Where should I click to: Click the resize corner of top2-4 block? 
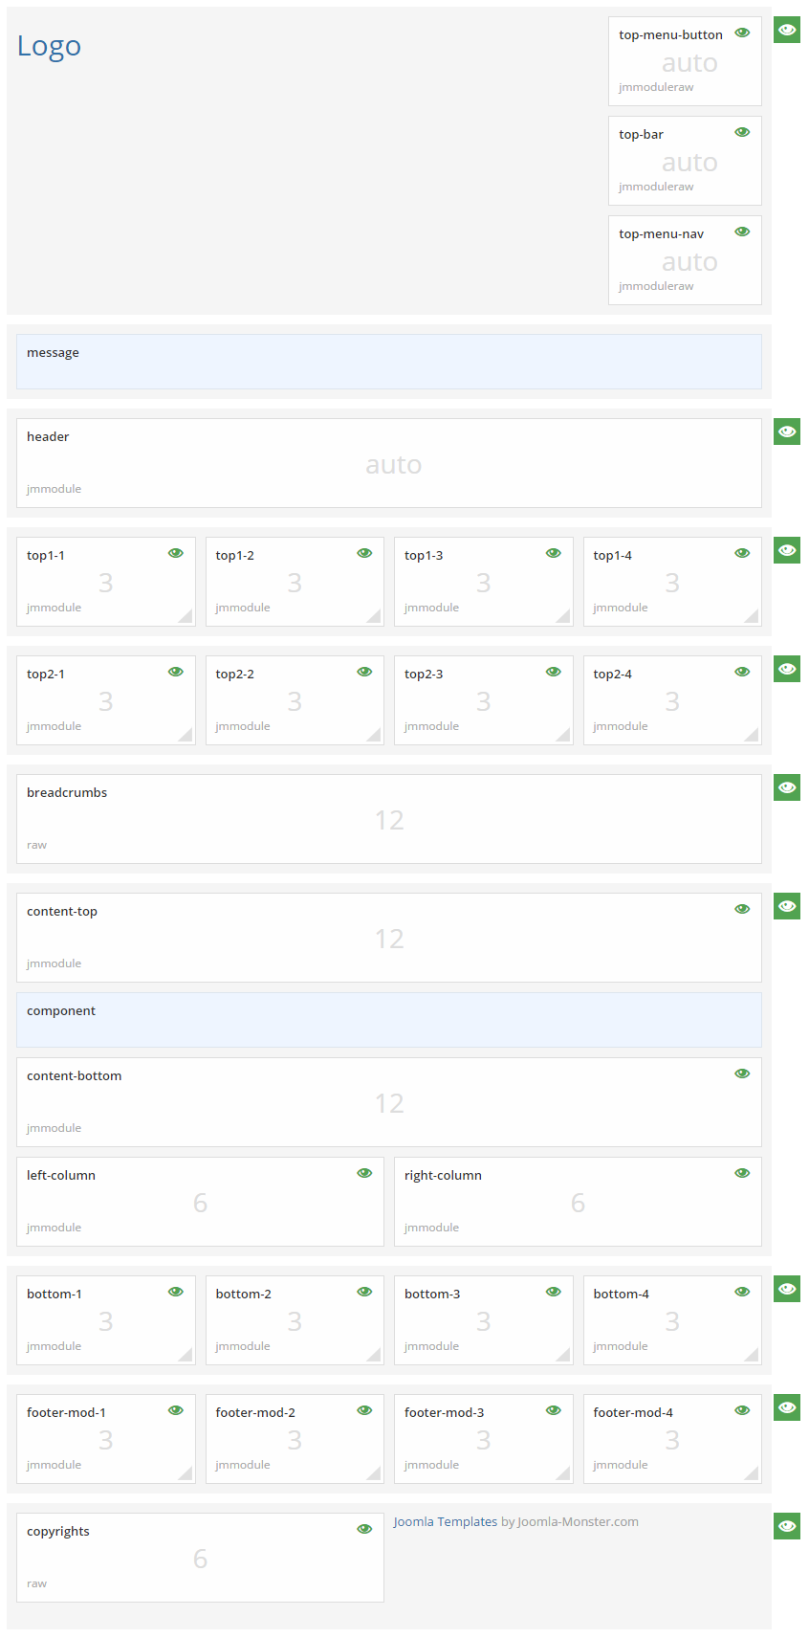pyautogui.click(x=752, y=735)
